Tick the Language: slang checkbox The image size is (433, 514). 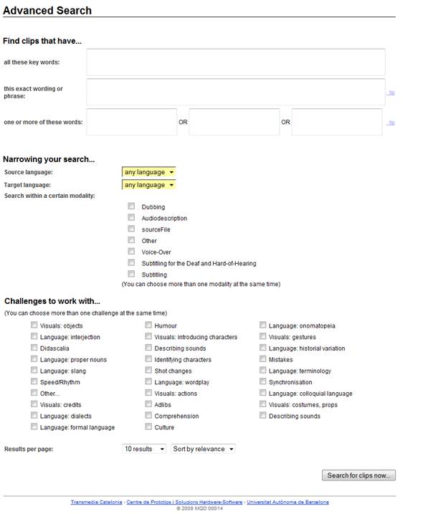tap(34, 371)
